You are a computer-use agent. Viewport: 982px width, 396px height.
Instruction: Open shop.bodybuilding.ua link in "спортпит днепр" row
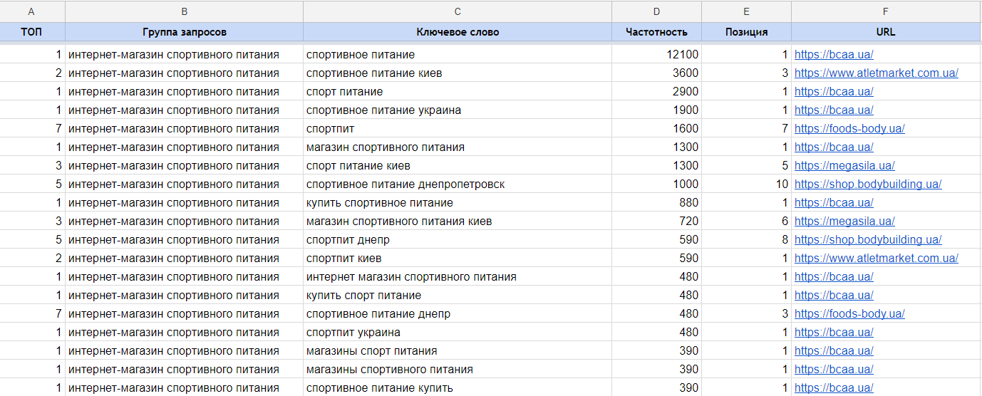pyautogui.click(x=868, y=240)
